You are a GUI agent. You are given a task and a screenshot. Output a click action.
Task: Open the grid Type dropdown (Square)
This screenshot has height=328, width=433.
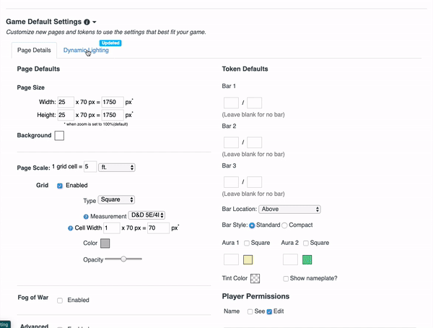(x=117, y=199)
